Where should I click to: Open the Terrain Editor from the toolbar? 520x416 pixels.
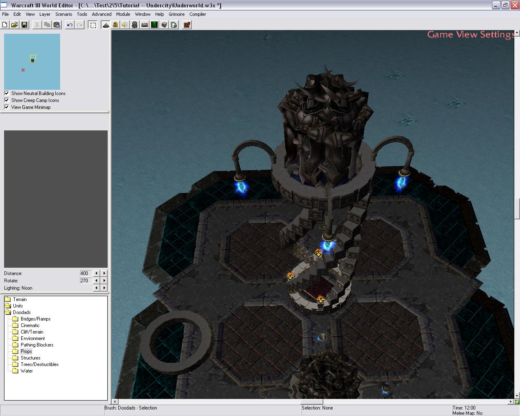click(x=106, y=25)
